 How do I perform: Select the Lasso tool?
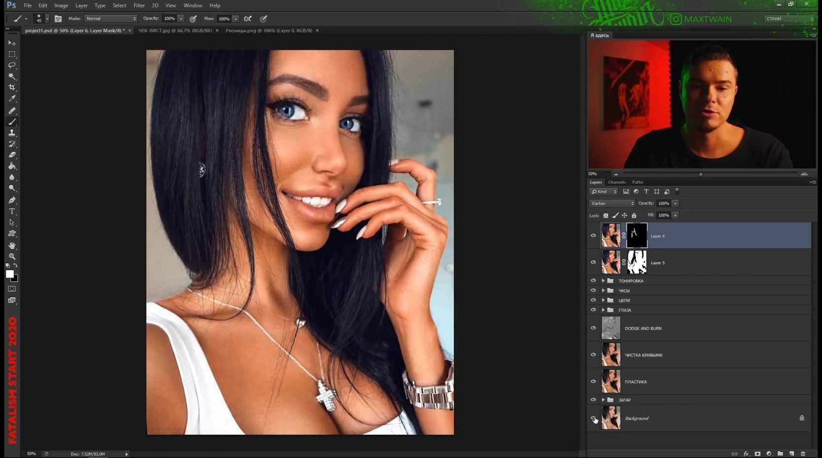pos(12,65)
